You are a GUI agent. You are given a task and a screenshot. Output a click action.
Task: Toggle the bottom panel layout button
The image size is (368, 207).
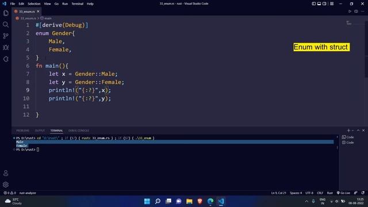pos(319,3)
